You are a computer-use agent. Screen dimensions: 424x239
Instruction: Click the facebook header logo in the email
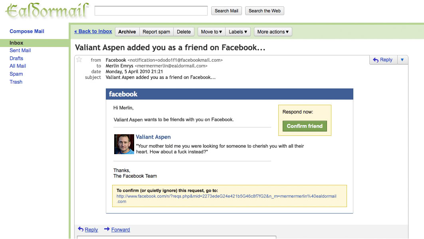click(x=123, y=94)
